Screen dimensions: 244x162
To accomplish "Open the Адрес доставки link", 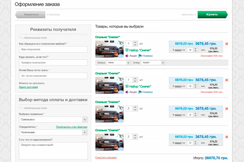I will coord(28,87).
